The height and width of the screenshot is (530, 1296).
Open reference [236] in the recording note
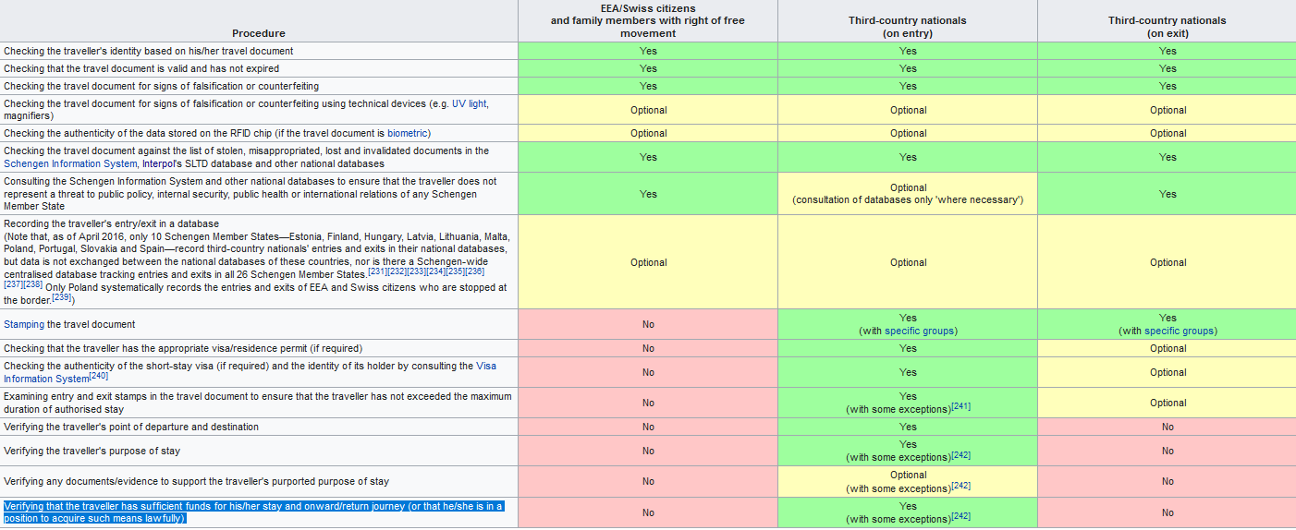pos(474,271)
